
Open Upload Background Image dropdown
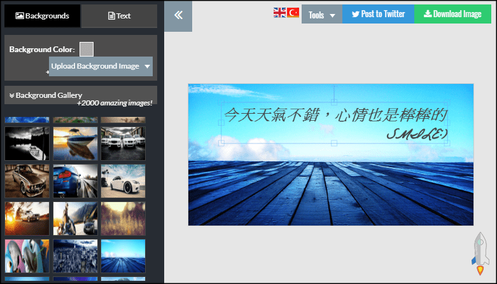point(101,66)
